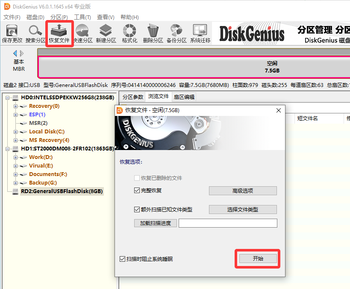Open the Disk (磁盘) menu
Viewport: 350px width, 289px height.
click(x=35, y=17)
